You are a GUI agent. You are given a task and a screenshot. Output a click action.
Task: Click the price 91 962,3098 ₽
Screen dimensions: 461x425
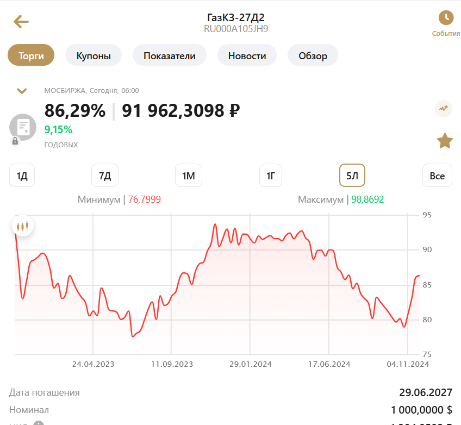181,111
